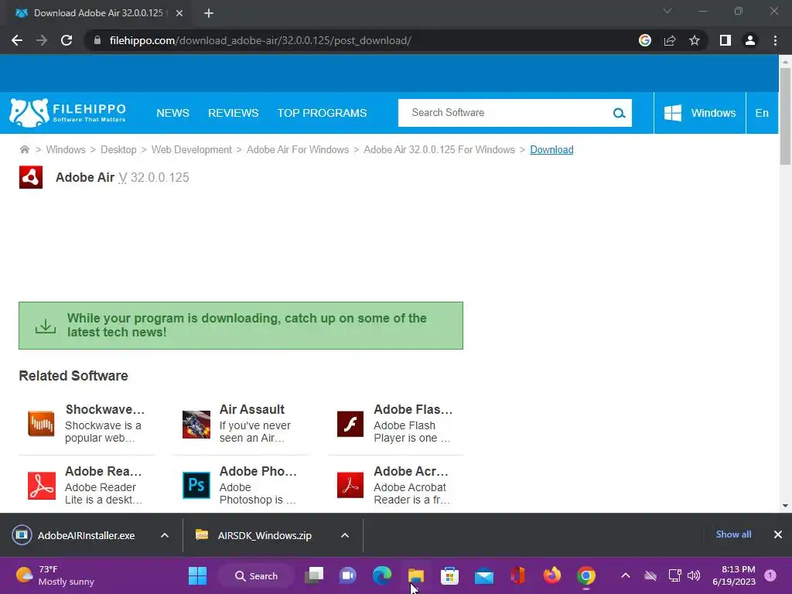Bookmark this page with the star icon
The image size is (792, 594).
pyautogui.click(x=695, y=40)
